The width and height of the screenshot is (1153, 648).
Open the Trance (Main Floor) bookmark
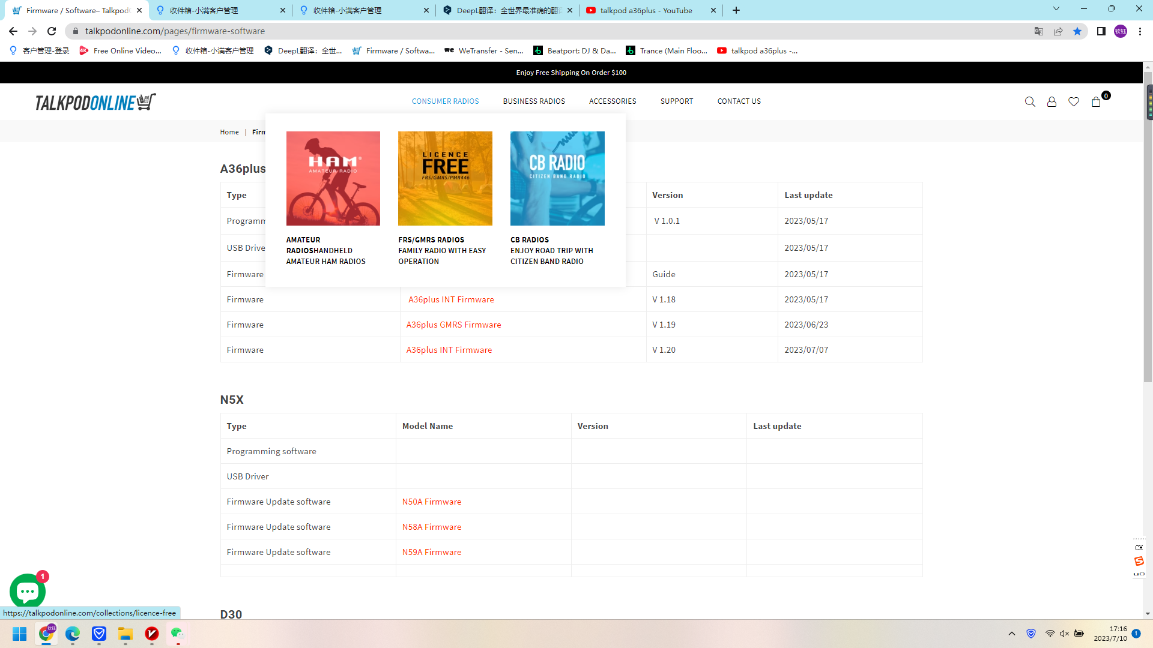[x=667, y=51]
